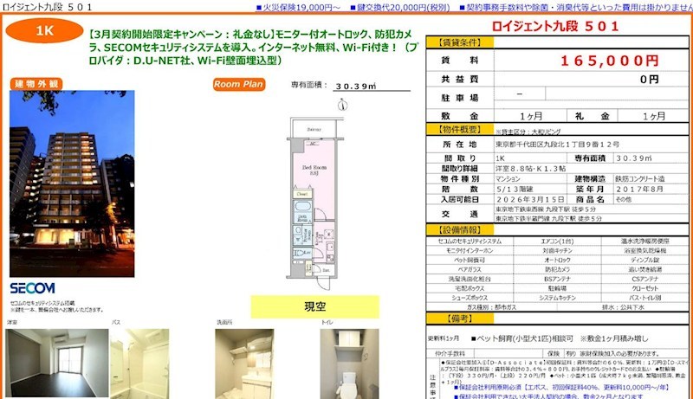Click the yellow 現空 vacancy status box
This screenshot has width=693, height=399.
pos(314,306)
